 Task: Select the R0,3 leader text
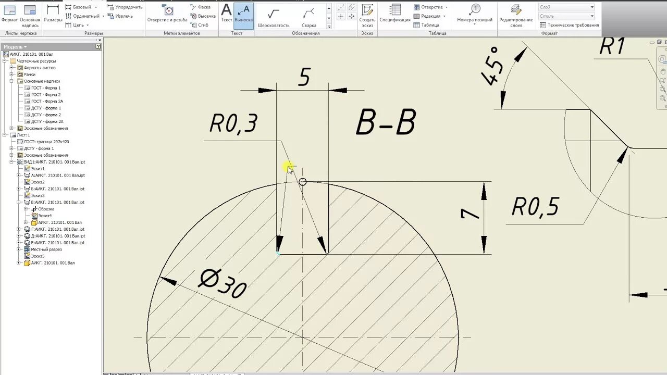click(x=233, y=124)
